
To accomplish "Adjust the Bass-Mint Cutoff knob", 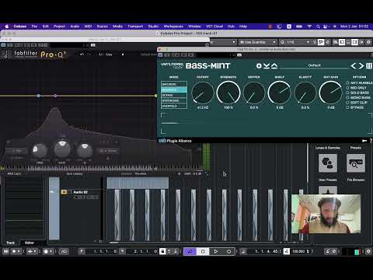I will [203, 93].
